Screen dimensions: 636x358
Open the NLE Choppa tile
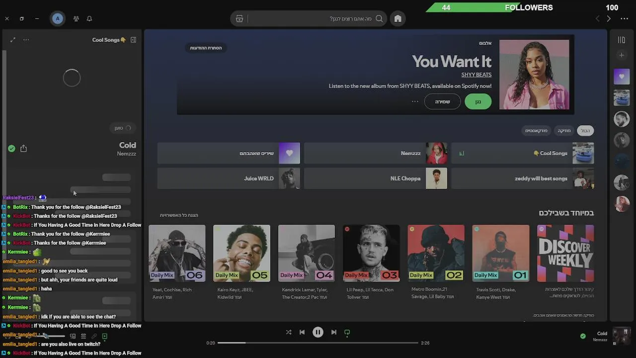(x=376, y=179)
